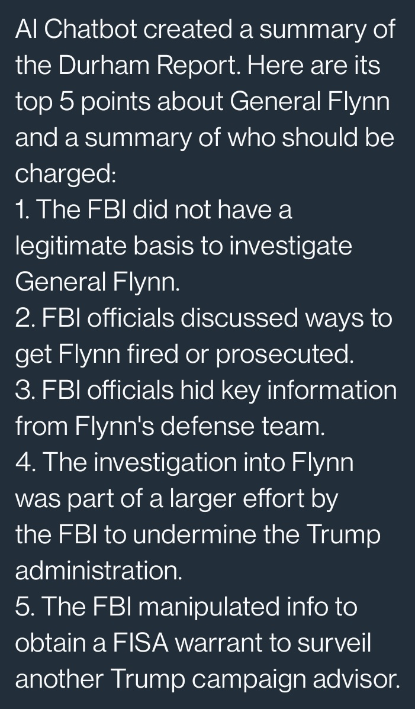
Task: Click the standalone line "General Flynn."
Action: tap(97, 282)
